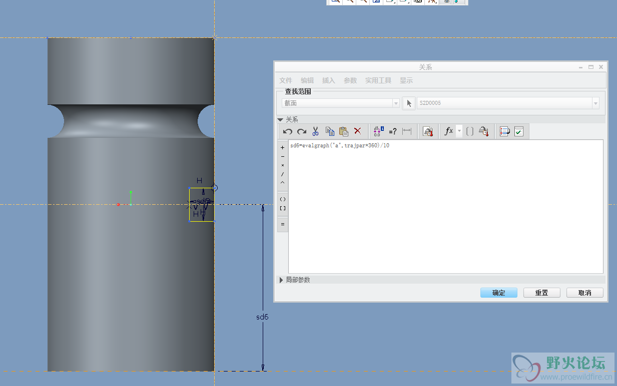Insert multiplication operator into relation
Viewport: 617px width, 386px height.
(x=283, y=165)
